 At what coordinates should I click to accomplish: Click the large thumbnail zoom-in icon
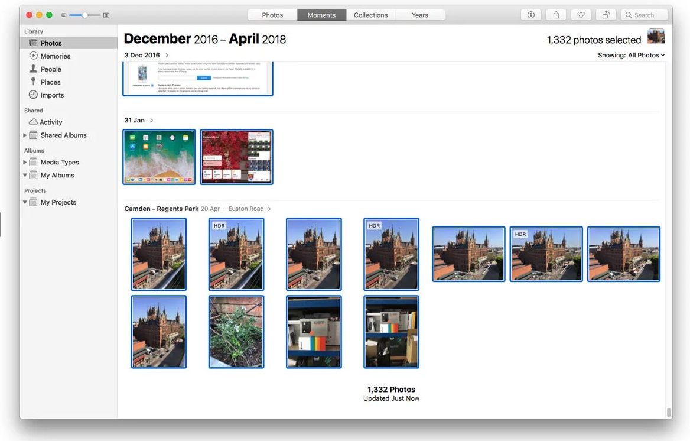106,15
